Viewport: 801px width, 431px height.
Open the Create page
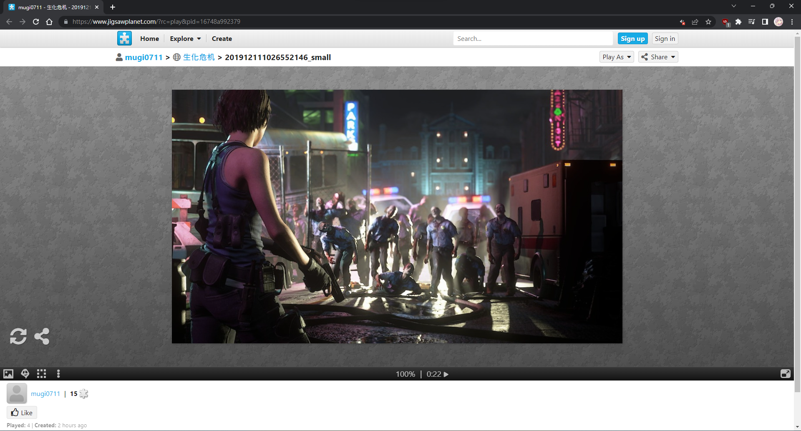222,39
